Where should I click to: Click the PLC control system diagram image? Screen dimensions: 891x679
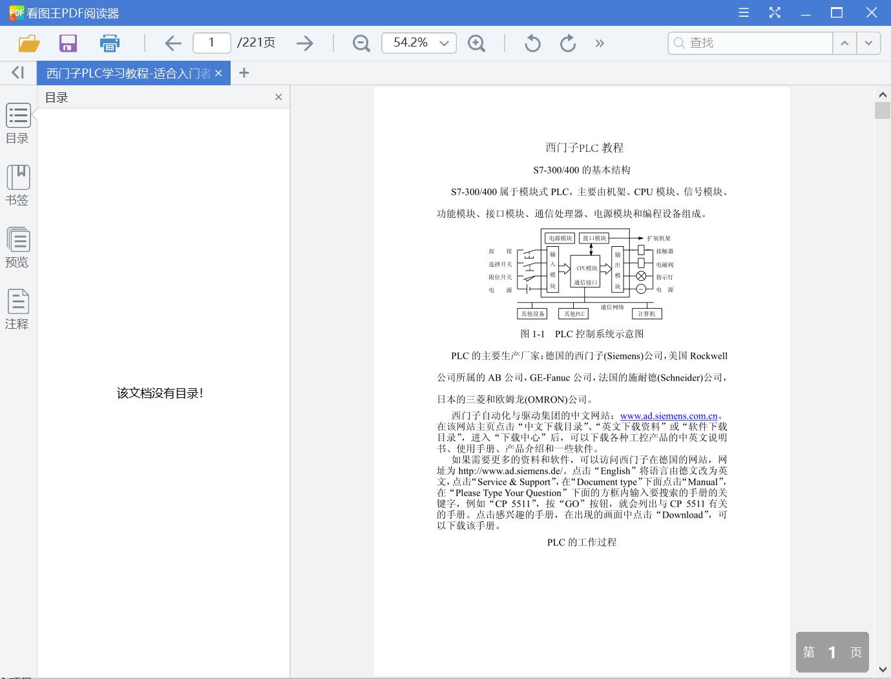pos(581,274)
